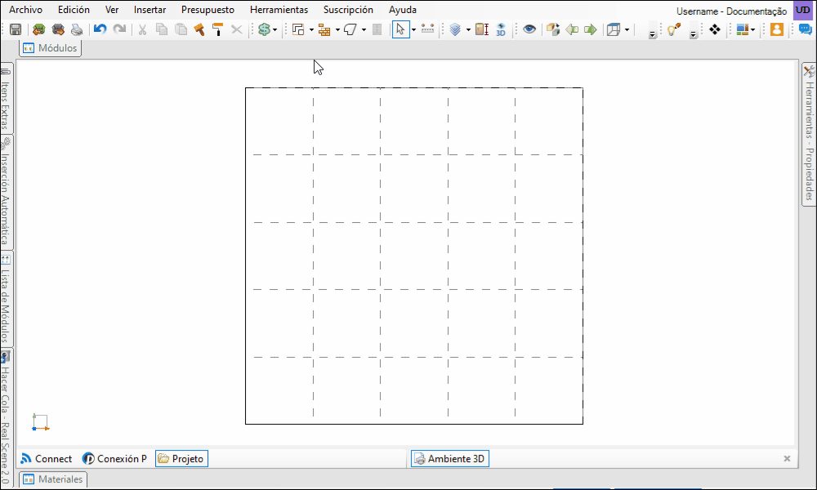Expand the selection tool dropdown arrow

coord(413,29)
